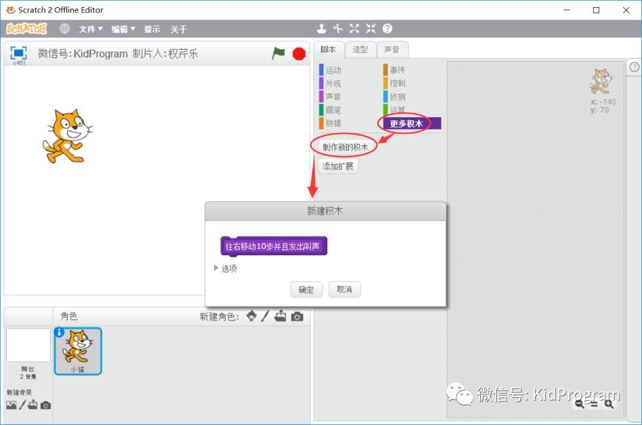Select the Shrink sprite tool
This screenshot has width=642, height=425.
coord(370,29)
